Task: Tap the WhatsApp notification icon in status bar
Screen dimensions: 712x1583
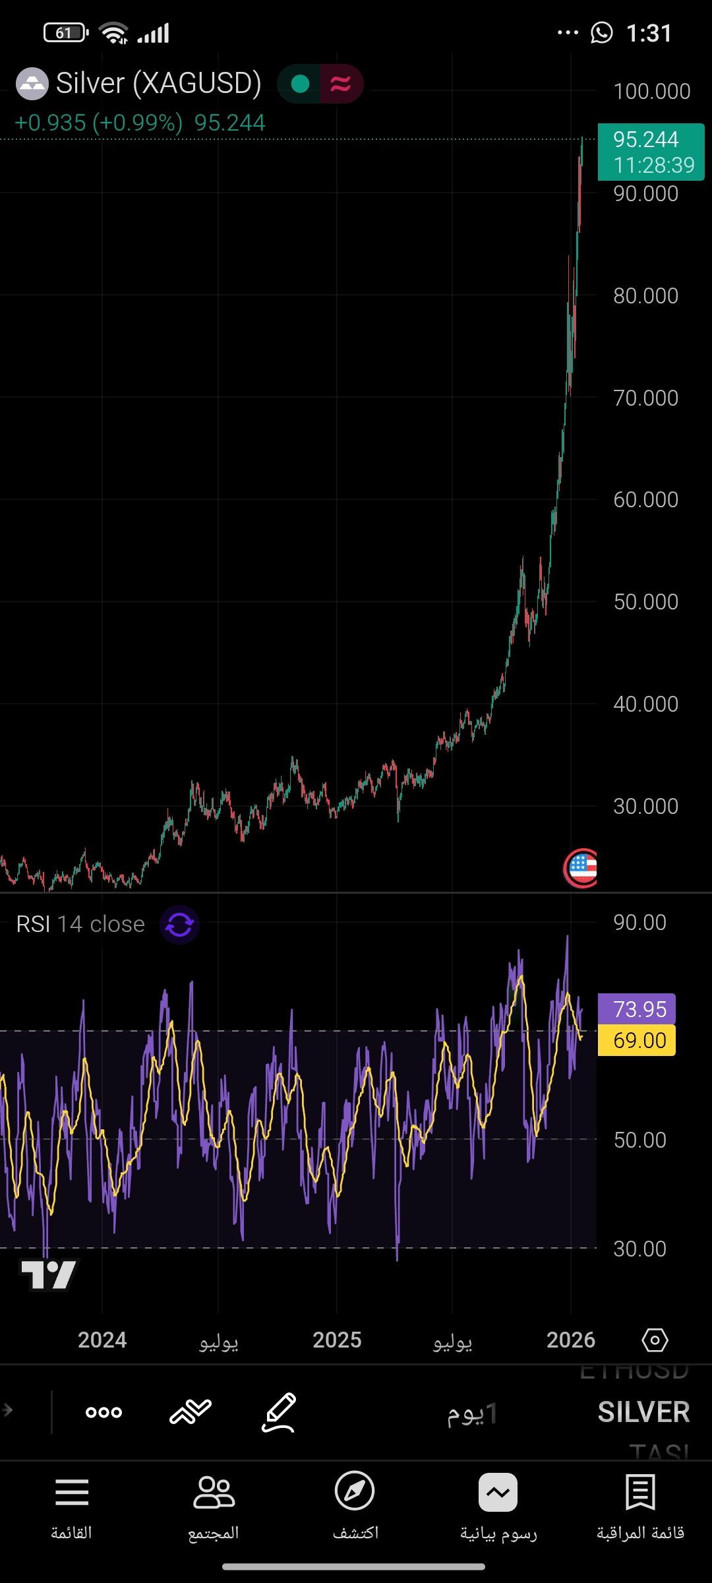Action: point(602,32)
